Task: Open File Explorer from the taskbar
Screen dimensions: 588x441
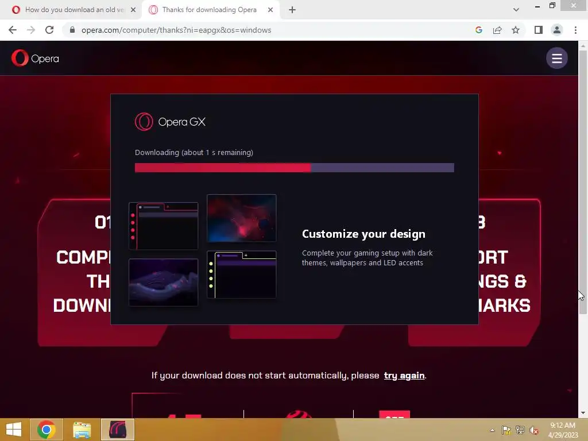Action: click(x=82, y=430)
